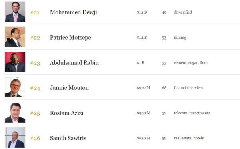Select Abdulsamad Rabiu's photo
The height and width of the screenshot is (149, 240).
tap(15, 62)
